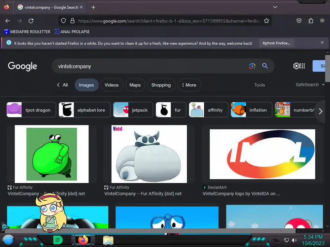Open green notes app in taskbar

tap(58, 240)
